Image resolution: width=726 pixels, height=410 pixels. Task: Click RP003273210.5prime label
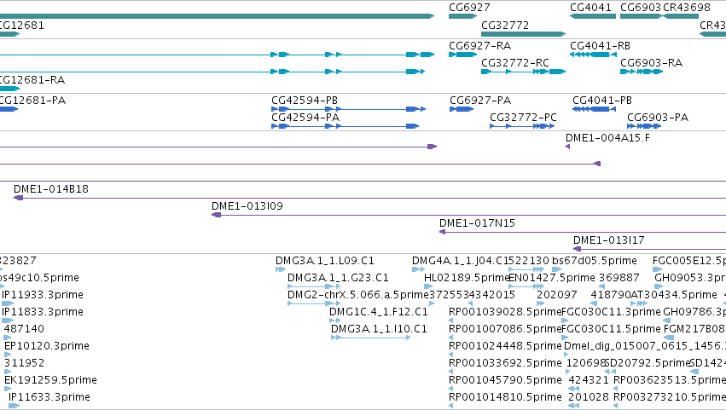coord(670,397)
